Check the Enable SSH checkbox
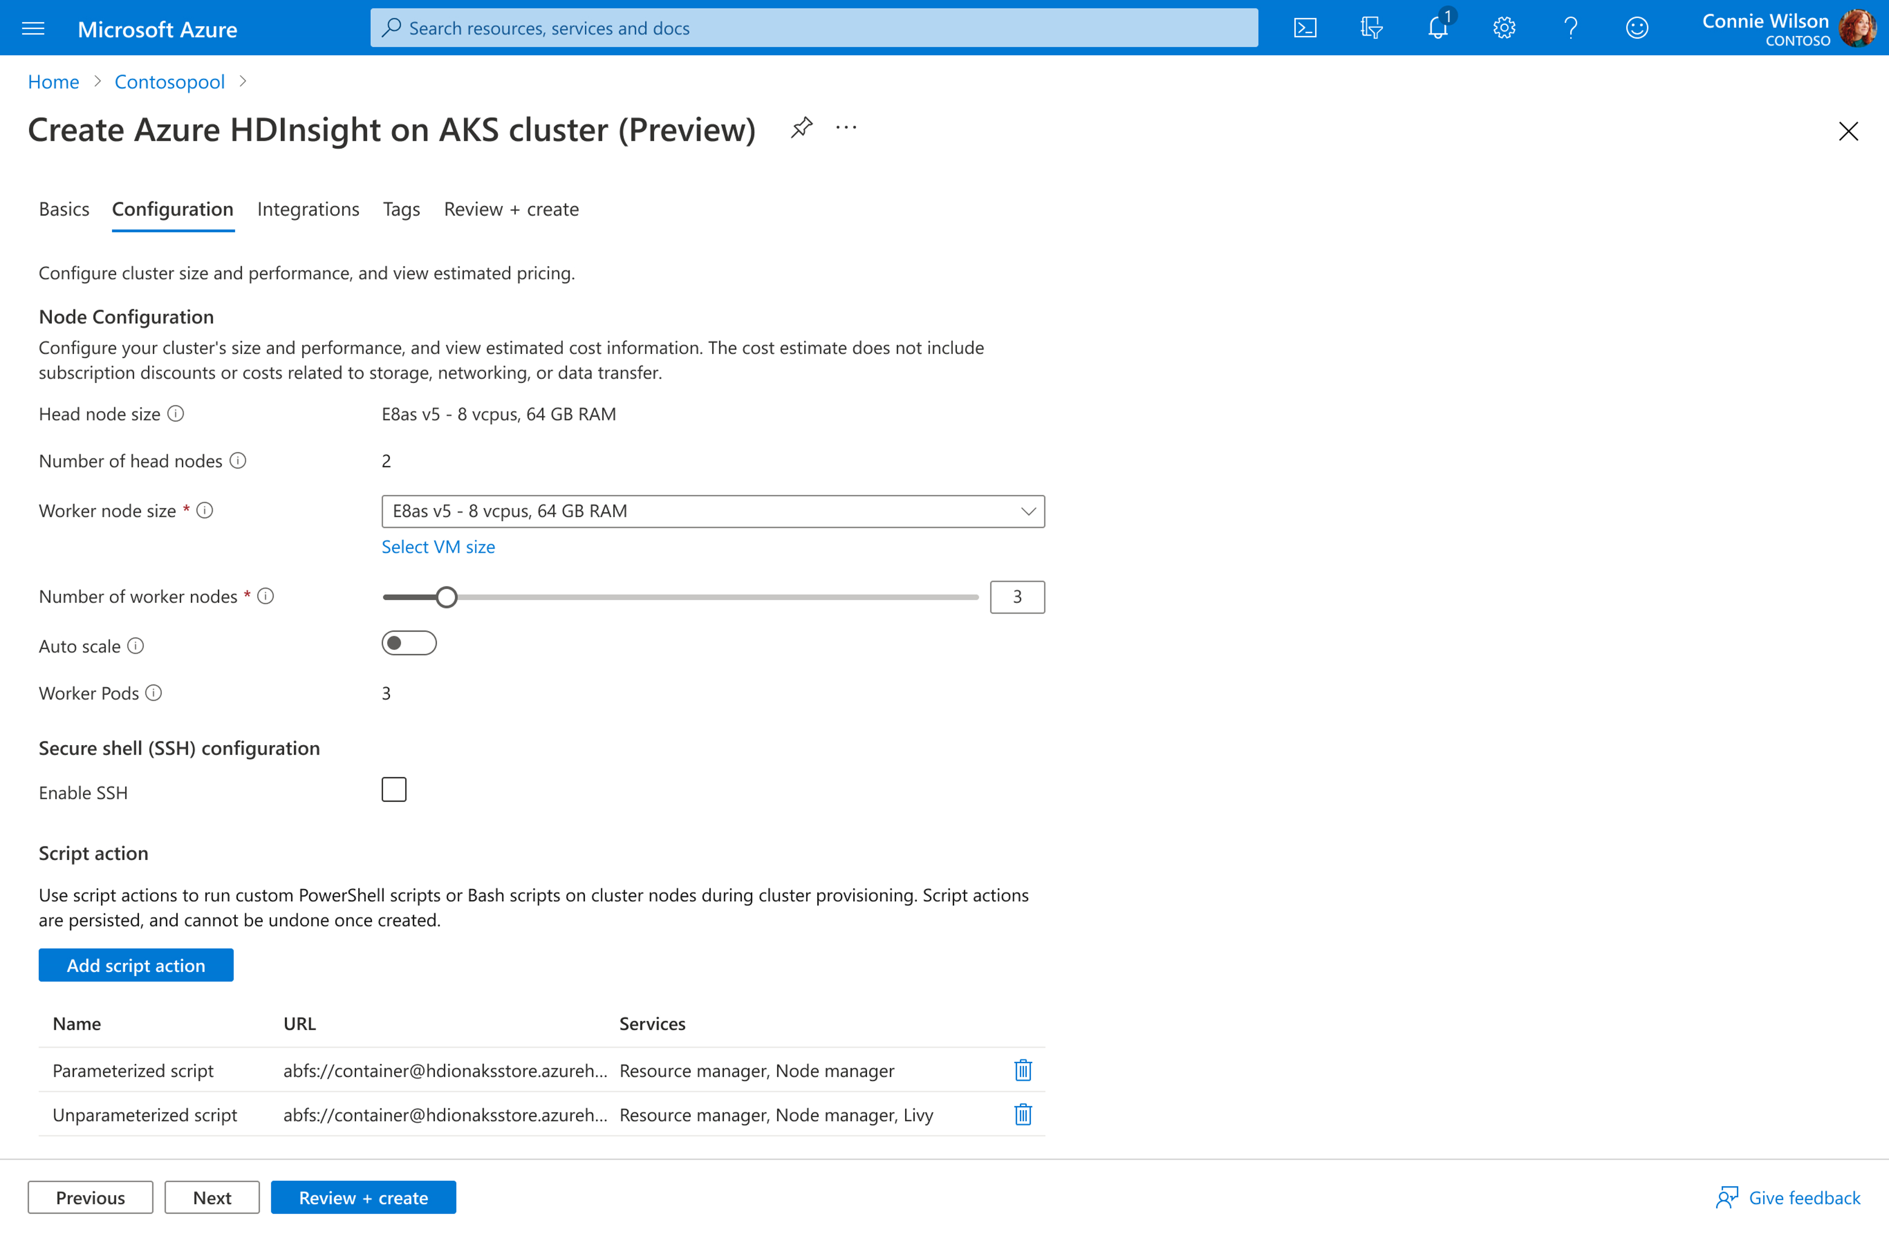This screenshot has height=1236, width=1889. coord(394,790)
